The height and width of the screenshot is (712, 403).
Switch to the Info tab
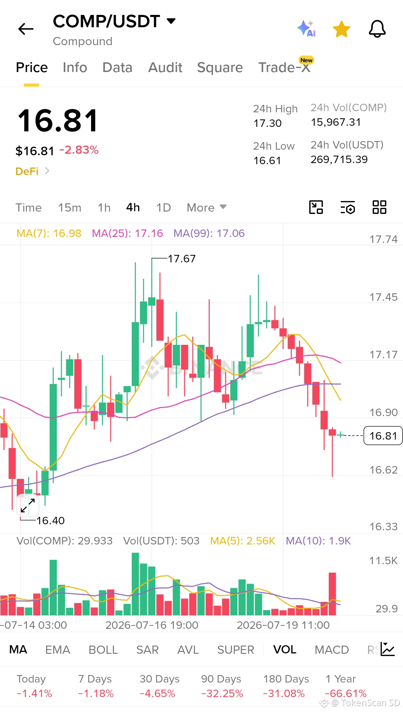(75, 68)
